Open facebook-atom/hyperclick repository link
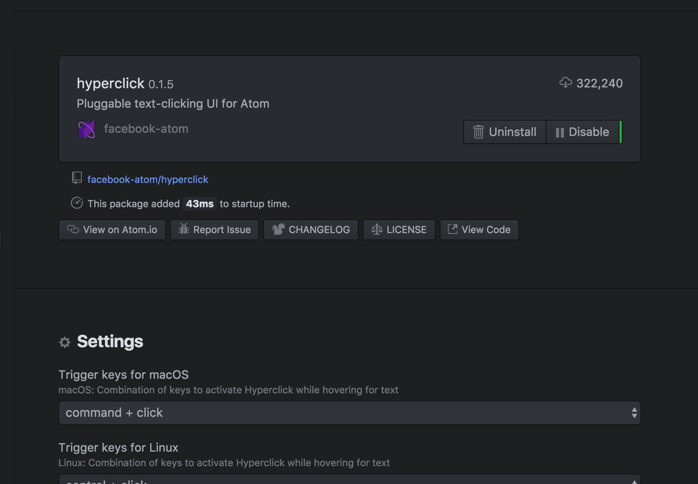The width and height of the screenshot is (698, 484). coord(148,179)
